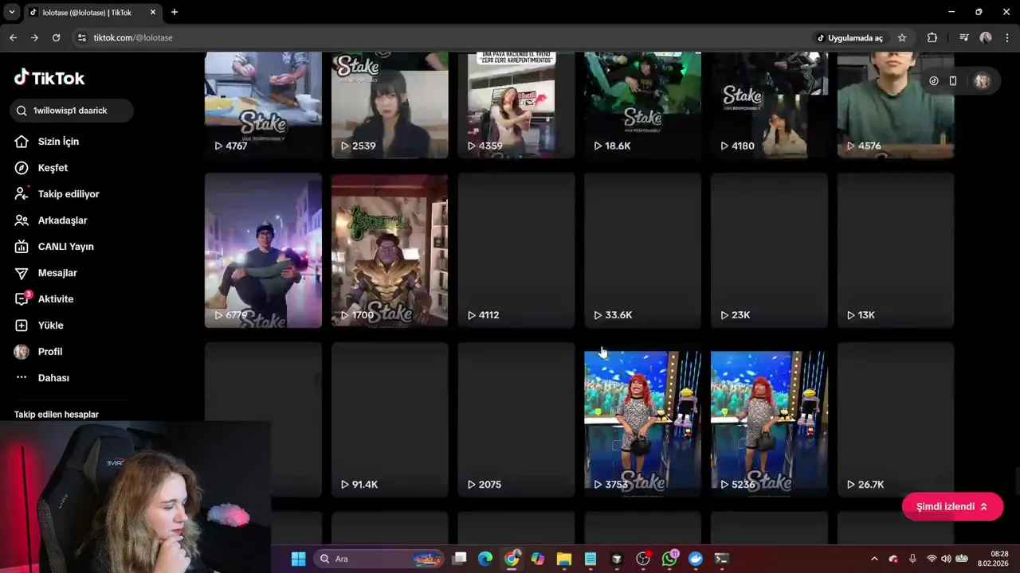The image size is (1020, 573).
Task: Open Chrome three-dot menu
Action: point(1008,37)
